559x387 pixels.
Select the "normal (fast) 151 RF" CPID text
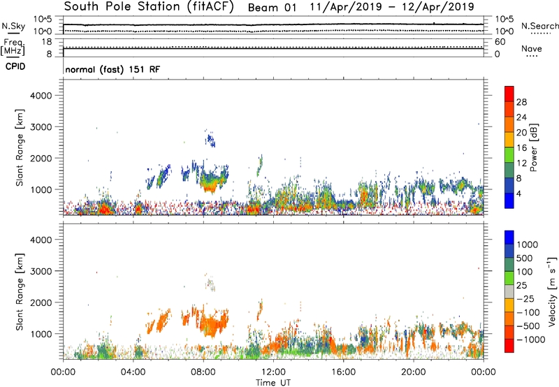click(112, 69)
